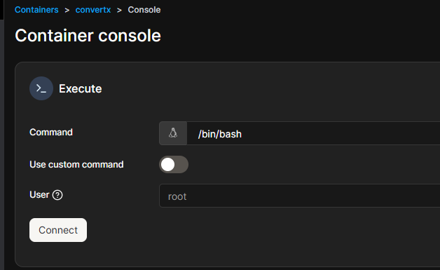
Task: Click empty space right of Connect button
Action: [x=252, y=230]
